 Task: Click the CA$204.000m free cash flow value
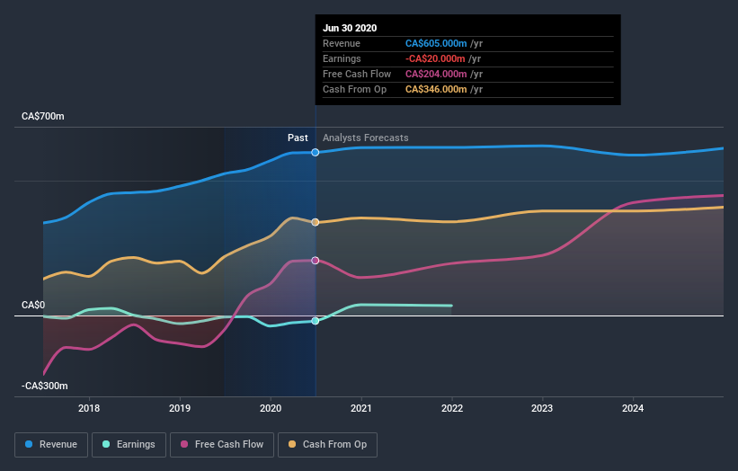click(436, 75)
